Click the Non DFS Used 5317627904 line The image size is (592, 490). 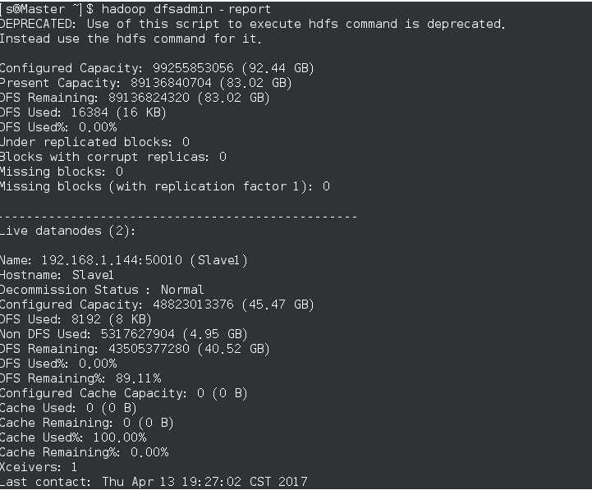124,334
